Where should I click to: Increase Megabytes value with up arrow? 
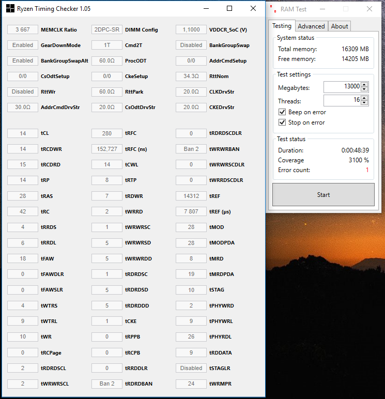tap(364, 85)
